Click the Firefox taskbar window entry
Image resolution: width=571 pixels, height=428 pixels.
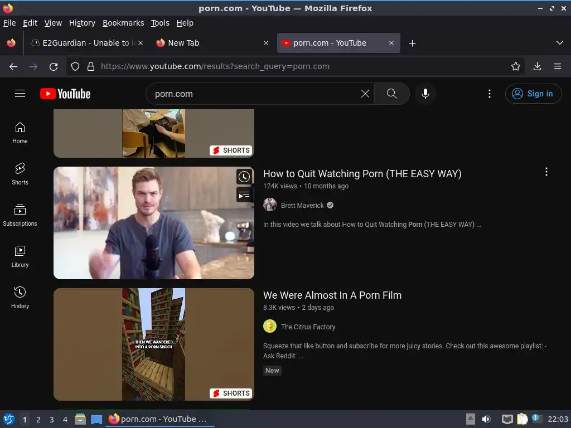coord(160,419)
